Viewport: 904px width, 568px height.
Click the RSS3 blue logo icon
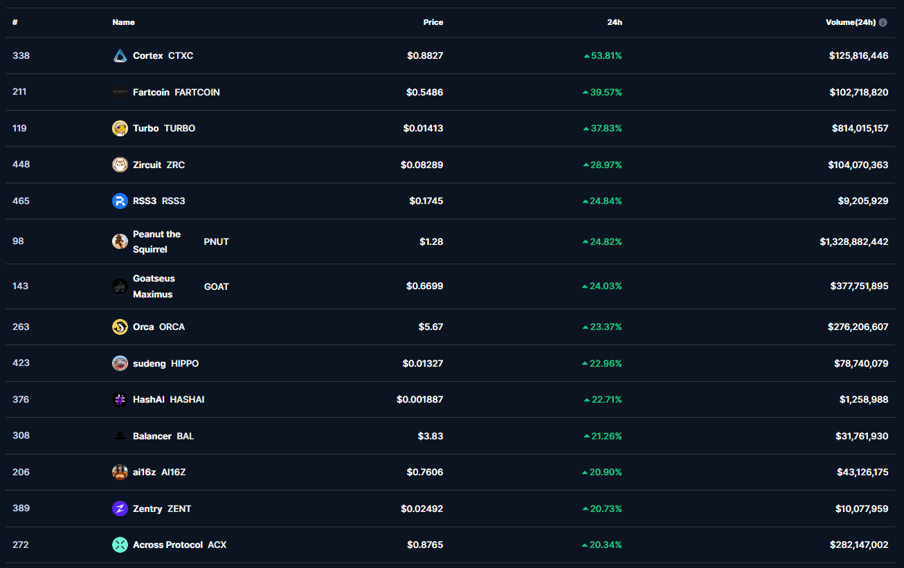[120, 201]
